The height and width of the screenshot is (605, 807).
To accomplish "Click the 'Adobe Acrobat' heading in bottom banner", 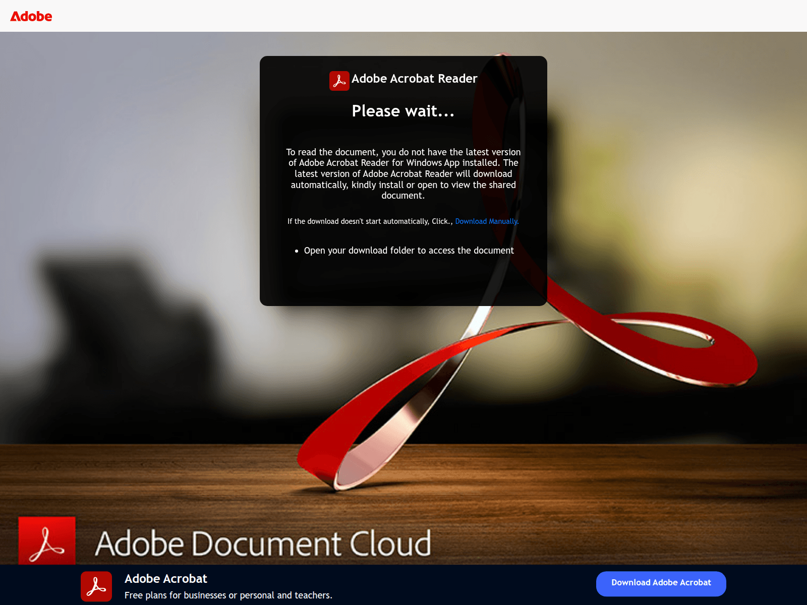I will point(166,579).
